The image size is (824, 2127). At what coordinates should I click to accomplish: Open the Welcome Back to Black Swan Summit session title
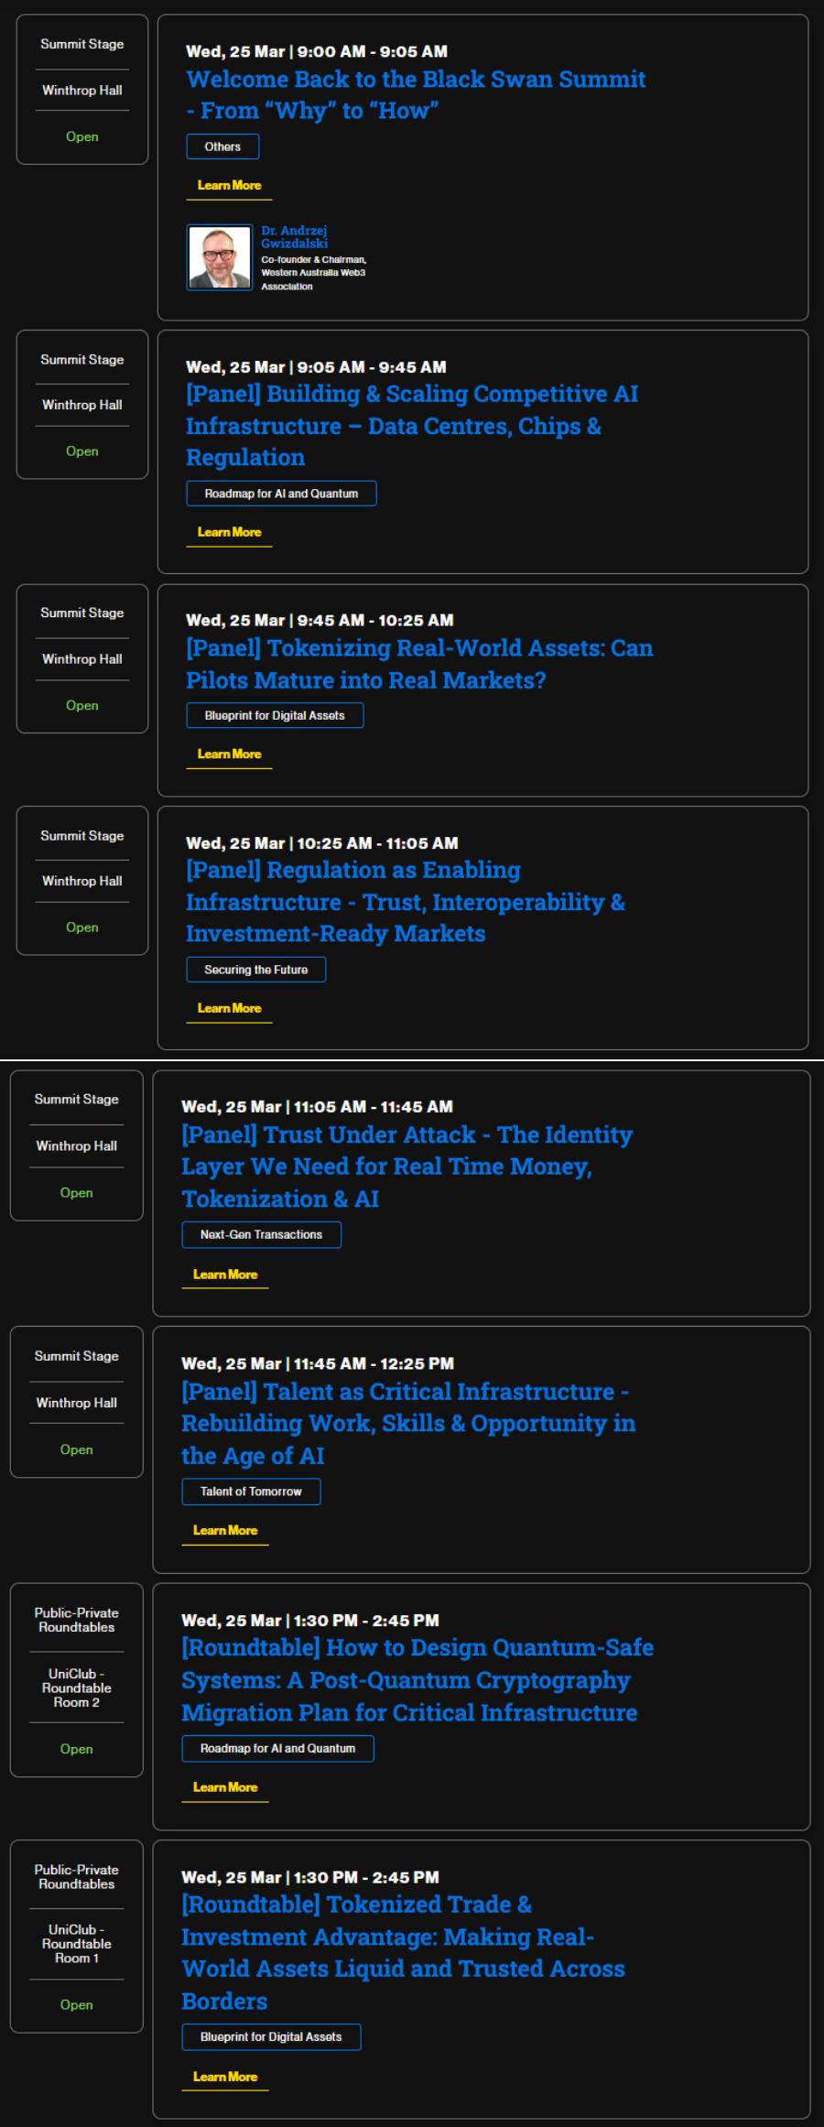pyautogui.click(x=416, y=94)
